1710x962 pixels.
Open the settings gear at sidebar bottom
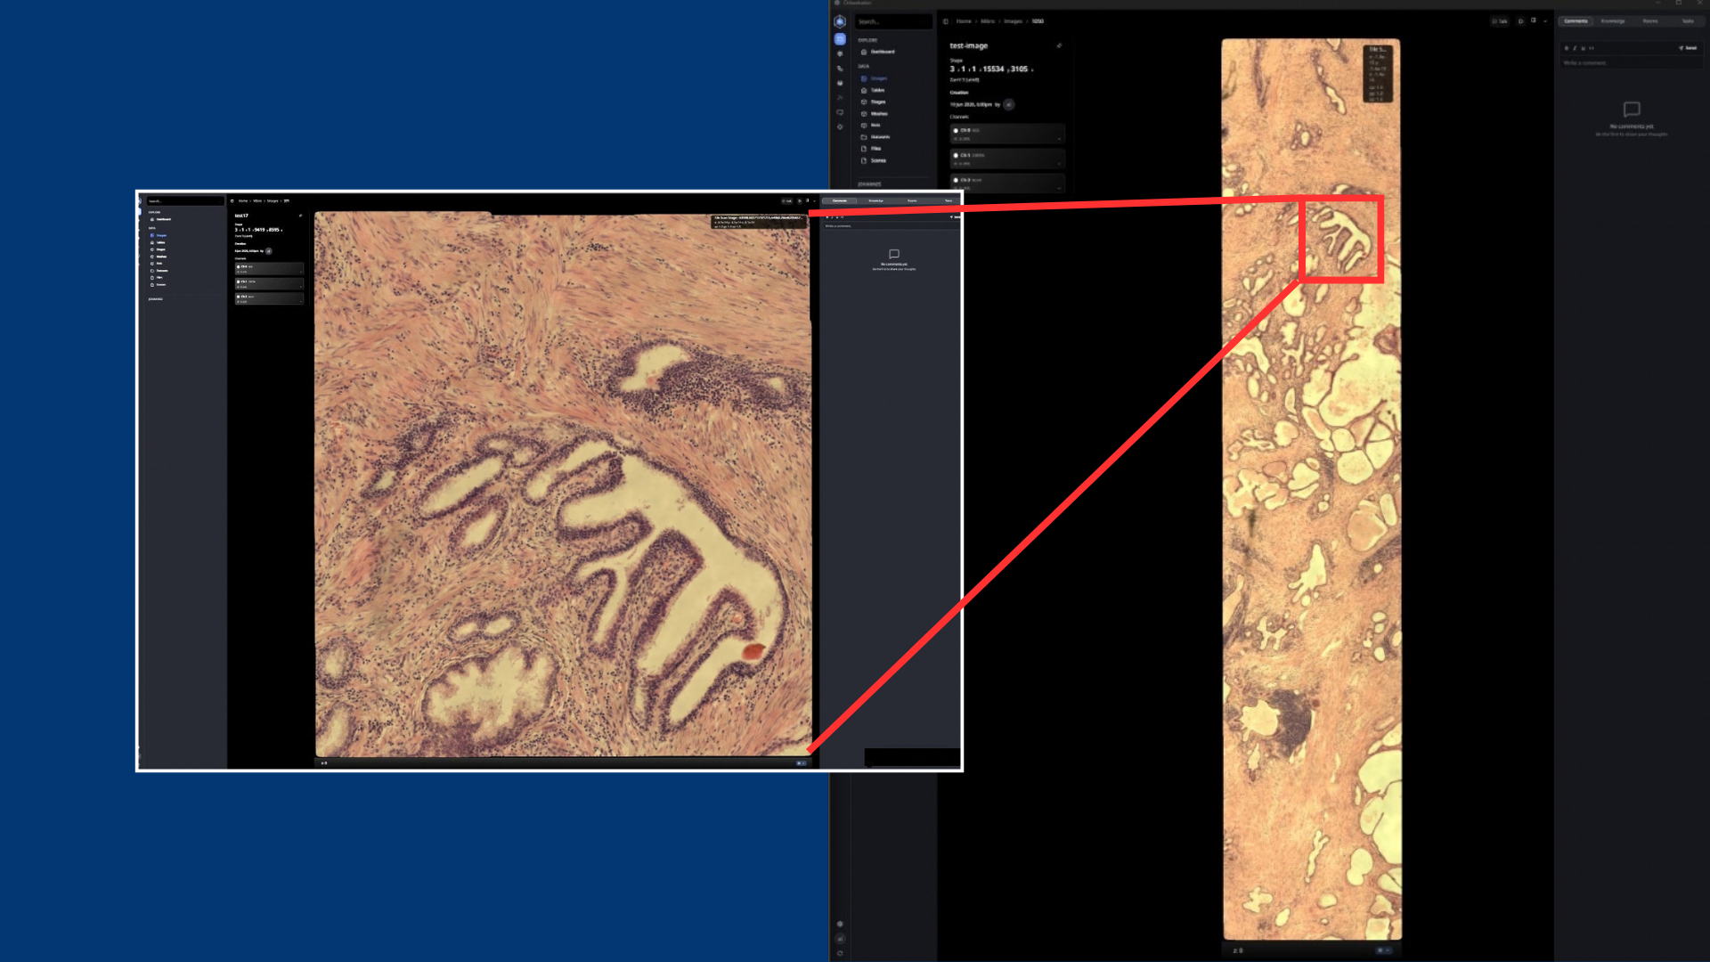click(840, 924)
